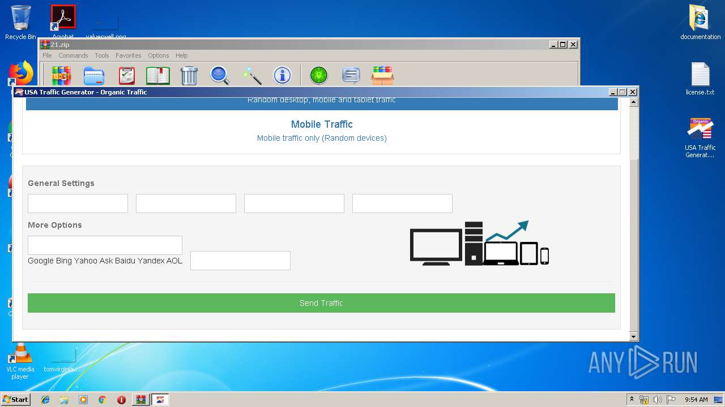This screenshot has width=725, height=407.
Task: Click Internet Explorer icon in taskbar
Action: (45, 400)
